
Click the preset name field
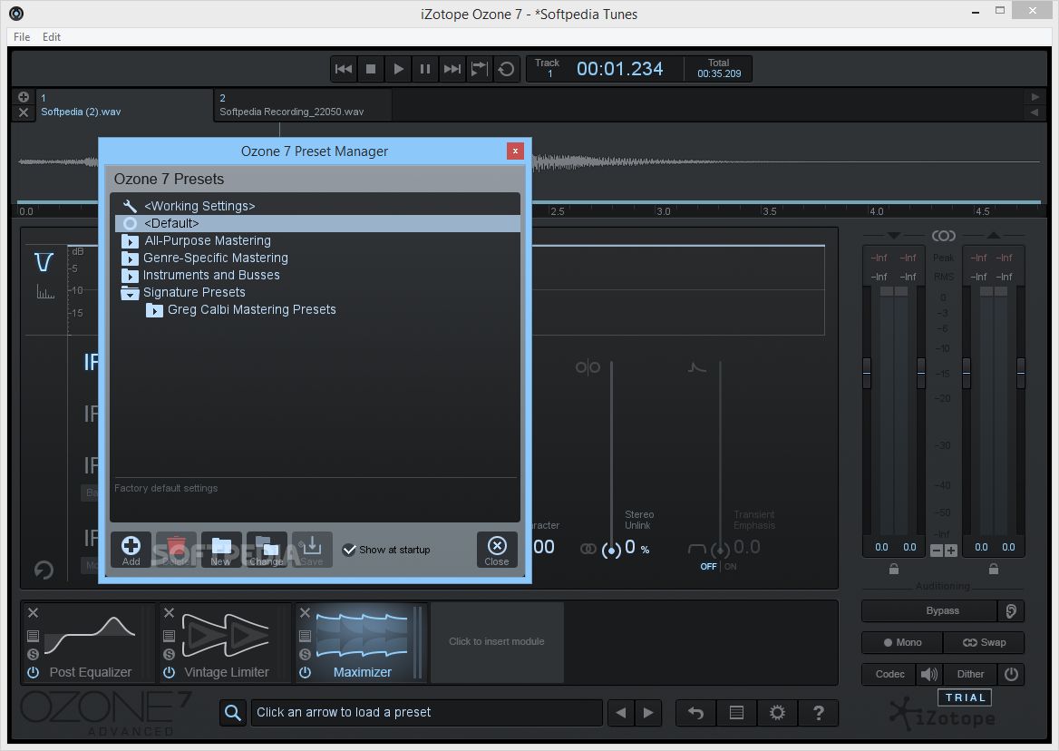tap(426, 713)
